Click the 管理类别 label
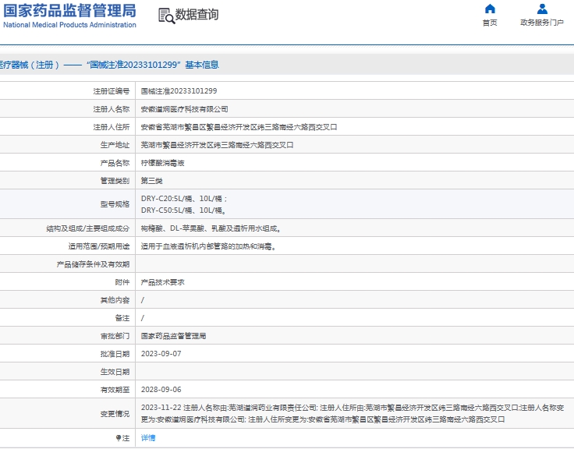The width and height of the screenshot is (574, 449). 115,181
